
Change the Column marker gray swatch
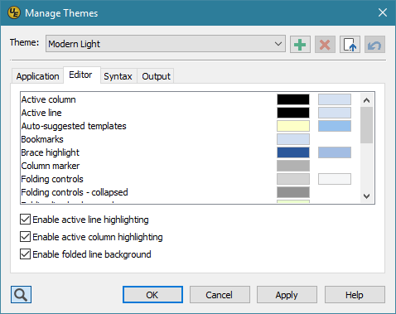pyautogui.click(x=293, y=166)
